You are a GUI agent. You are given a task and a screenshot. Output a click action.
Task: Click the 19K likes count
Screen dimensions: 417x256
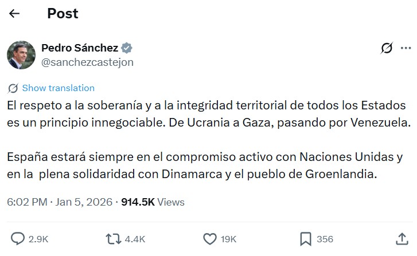pyautogui.click(x=228, y=239)
